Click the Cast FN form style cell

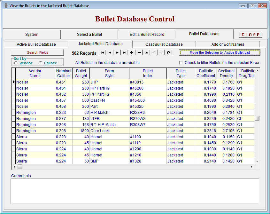coord(109,100)
